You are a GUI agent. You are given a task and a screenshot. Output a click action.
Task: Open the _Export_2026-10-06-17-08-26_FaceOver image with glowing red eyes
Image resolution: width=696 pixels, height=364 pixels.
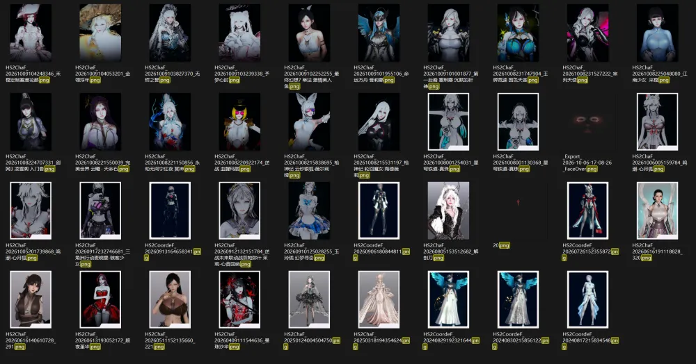tap(587, 122)
